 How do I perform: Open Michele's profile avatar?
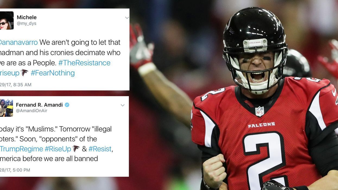click(7, 20)
